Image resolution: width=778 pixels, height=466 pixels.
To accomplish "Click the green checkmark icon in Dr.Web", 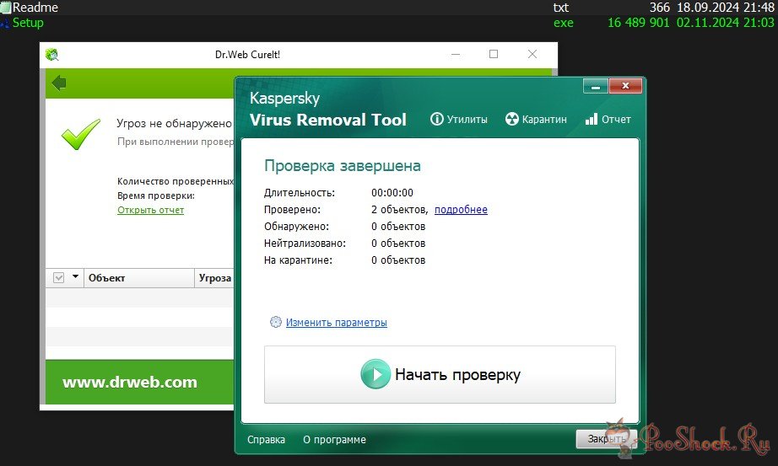I will tap(81, 134).
